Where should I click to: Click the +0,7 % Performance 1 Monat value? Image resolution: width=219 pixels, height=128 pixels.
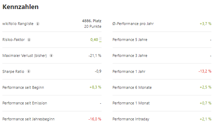tap(205, 103)
